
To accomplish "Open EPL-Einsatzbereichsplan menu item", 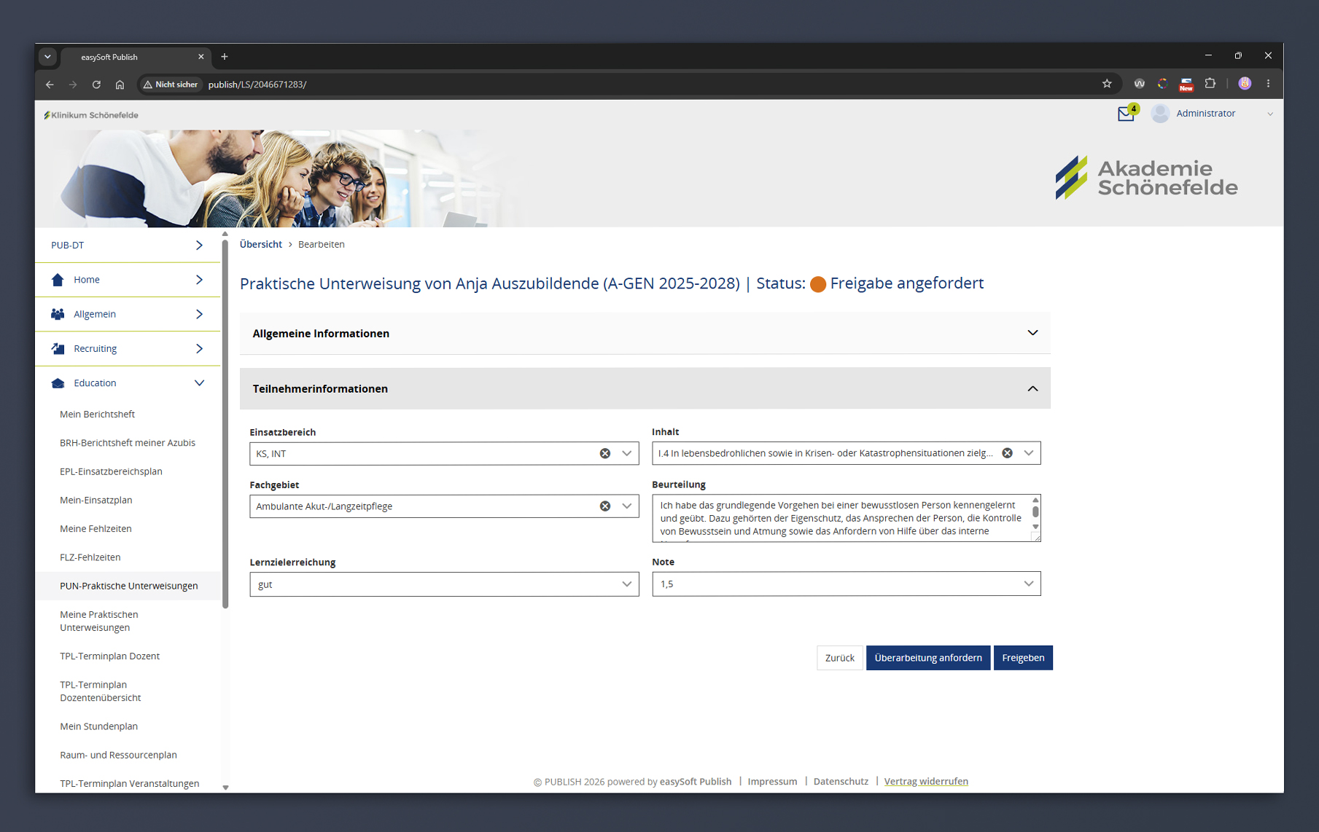I will coord(111,471).
